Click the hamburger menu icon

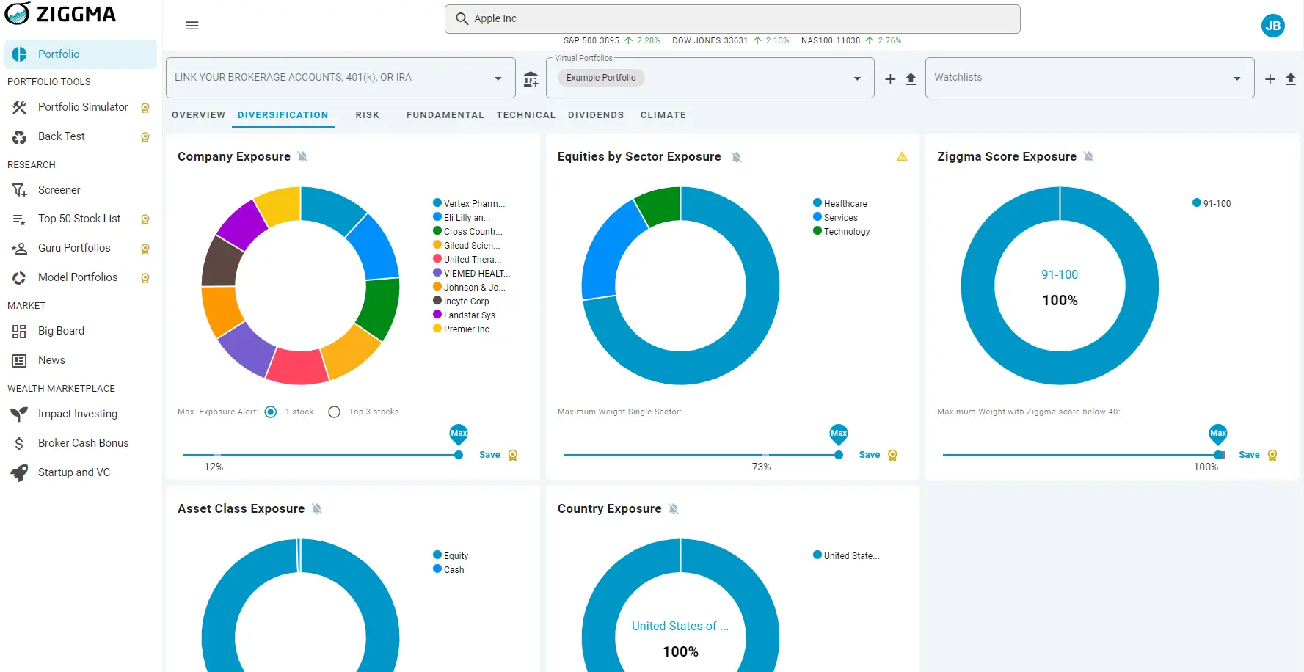point(192,26)
